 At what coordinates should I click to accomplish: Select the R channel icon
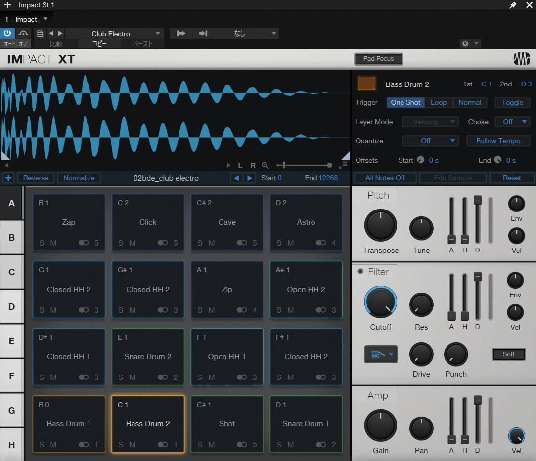(x=253, y=165)
